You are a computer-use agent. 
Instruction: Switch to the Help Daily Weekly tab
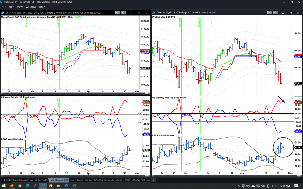(x=92, y=180)
